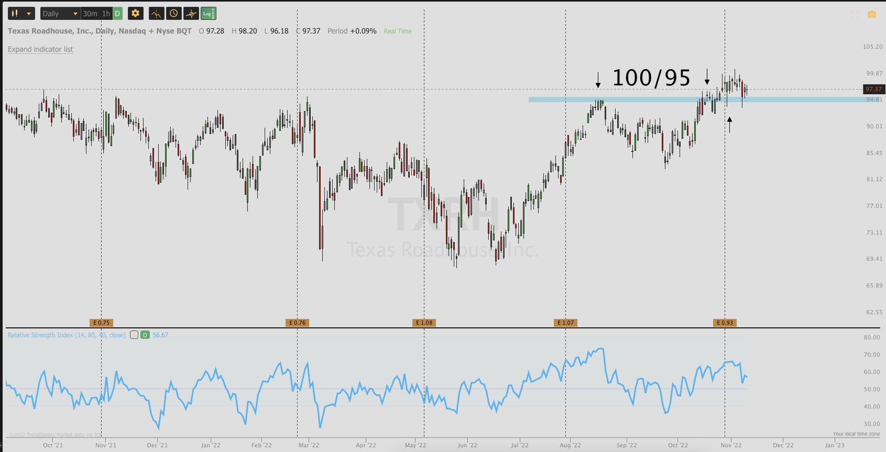Click the 97.37 current price tag
Image resolution: width=886 pixels, height=452 pixels.
pos(873,89)
